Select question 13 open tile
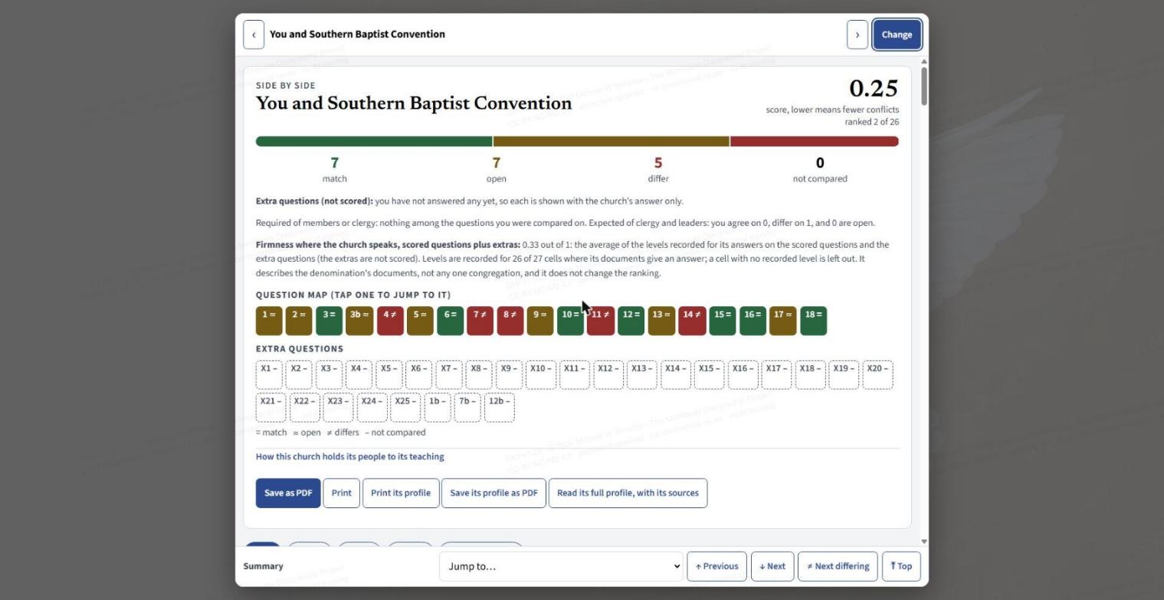The width and height of the screenshot is (1164, 600). click(x=661, y=321)
